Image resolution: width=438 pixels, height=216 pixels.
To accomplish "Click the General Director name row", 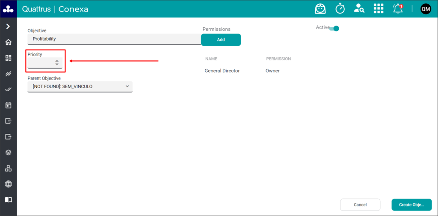I will [x=222, y=71].
